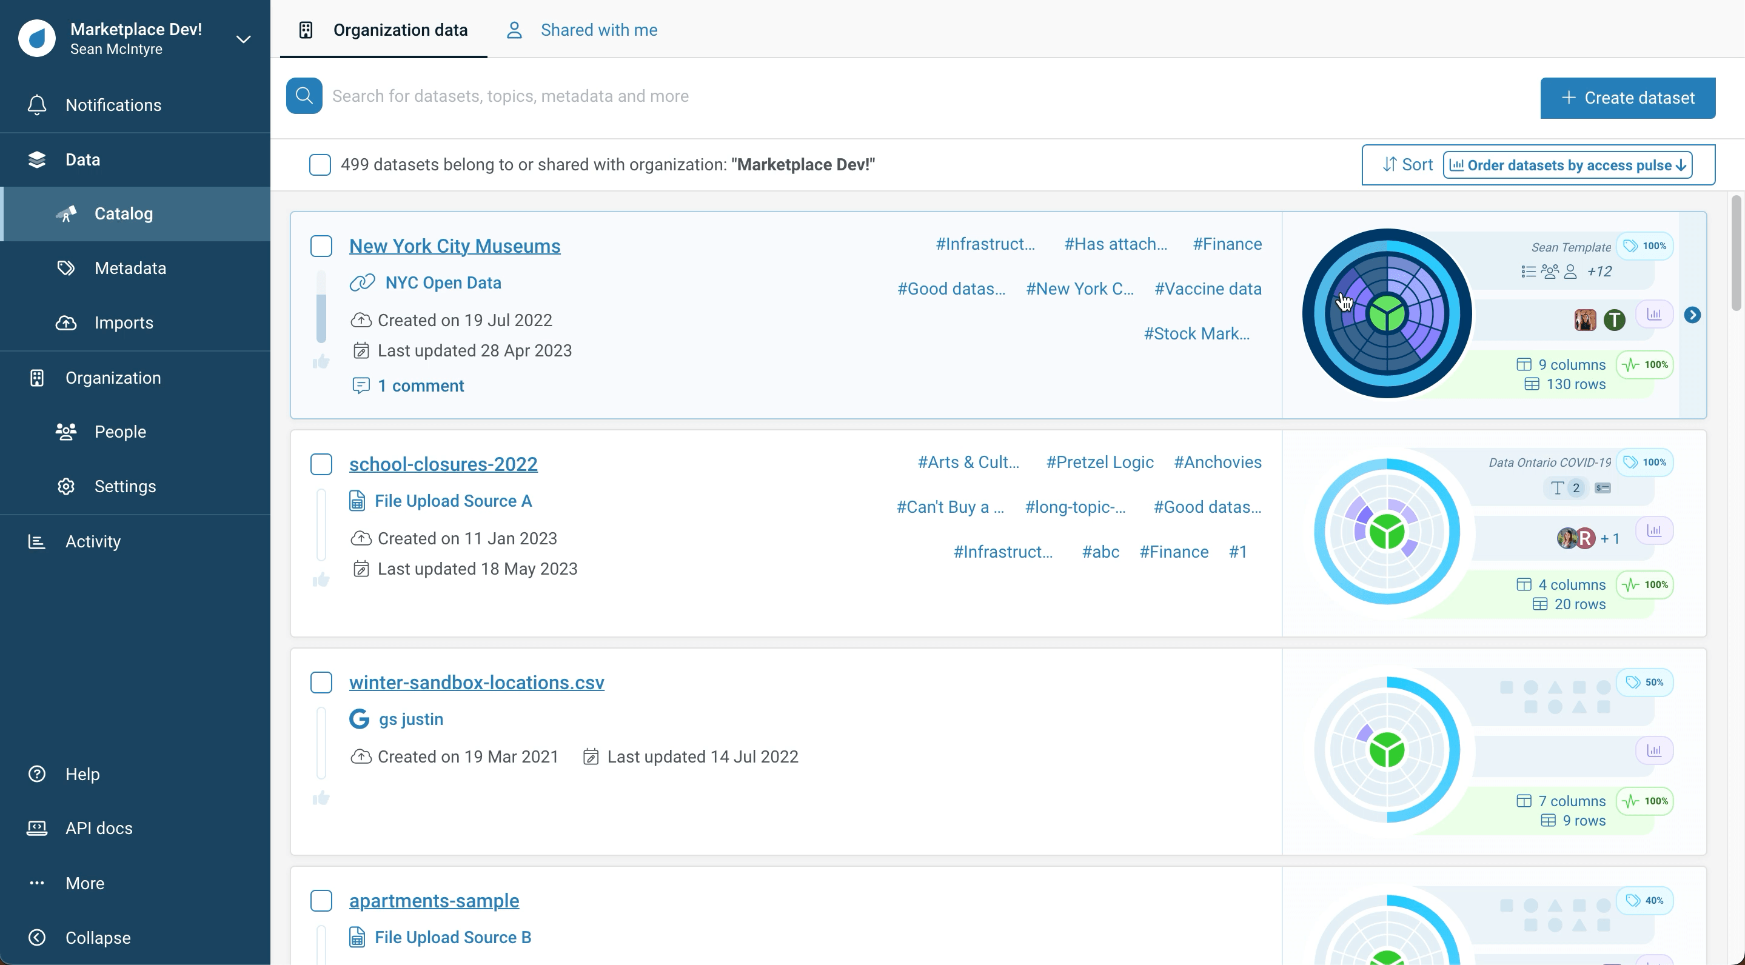
Task: Open the File Upload Source A link
Action: tap(453, 501)
